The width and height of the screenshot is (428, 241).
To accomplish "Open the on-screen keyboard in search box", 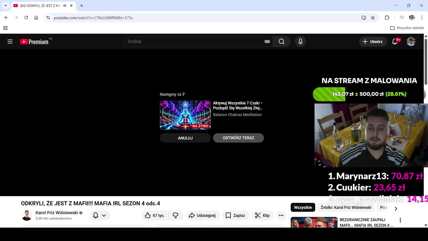I will pyautogui.click(x=267, y=42).
